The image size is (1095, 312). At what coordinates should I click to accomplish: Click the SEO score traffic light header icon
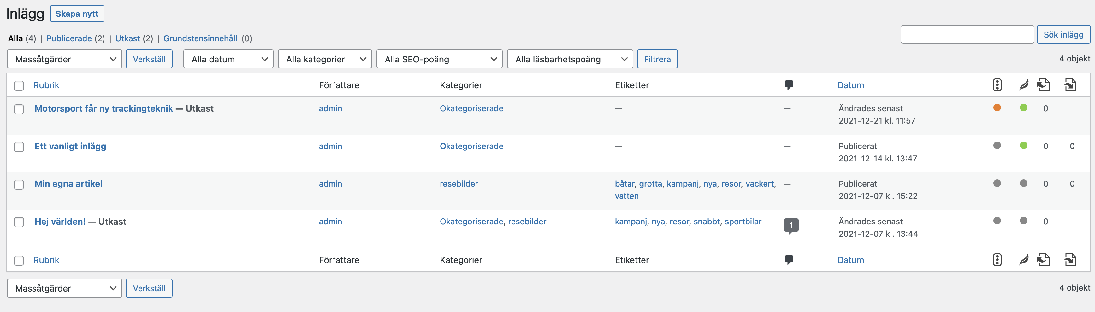click(997, 85)
